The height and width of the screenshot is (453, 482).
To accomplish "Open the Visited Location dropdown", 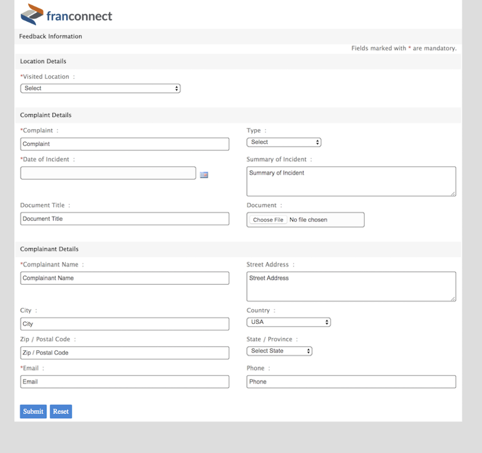I will pos(100,88).
